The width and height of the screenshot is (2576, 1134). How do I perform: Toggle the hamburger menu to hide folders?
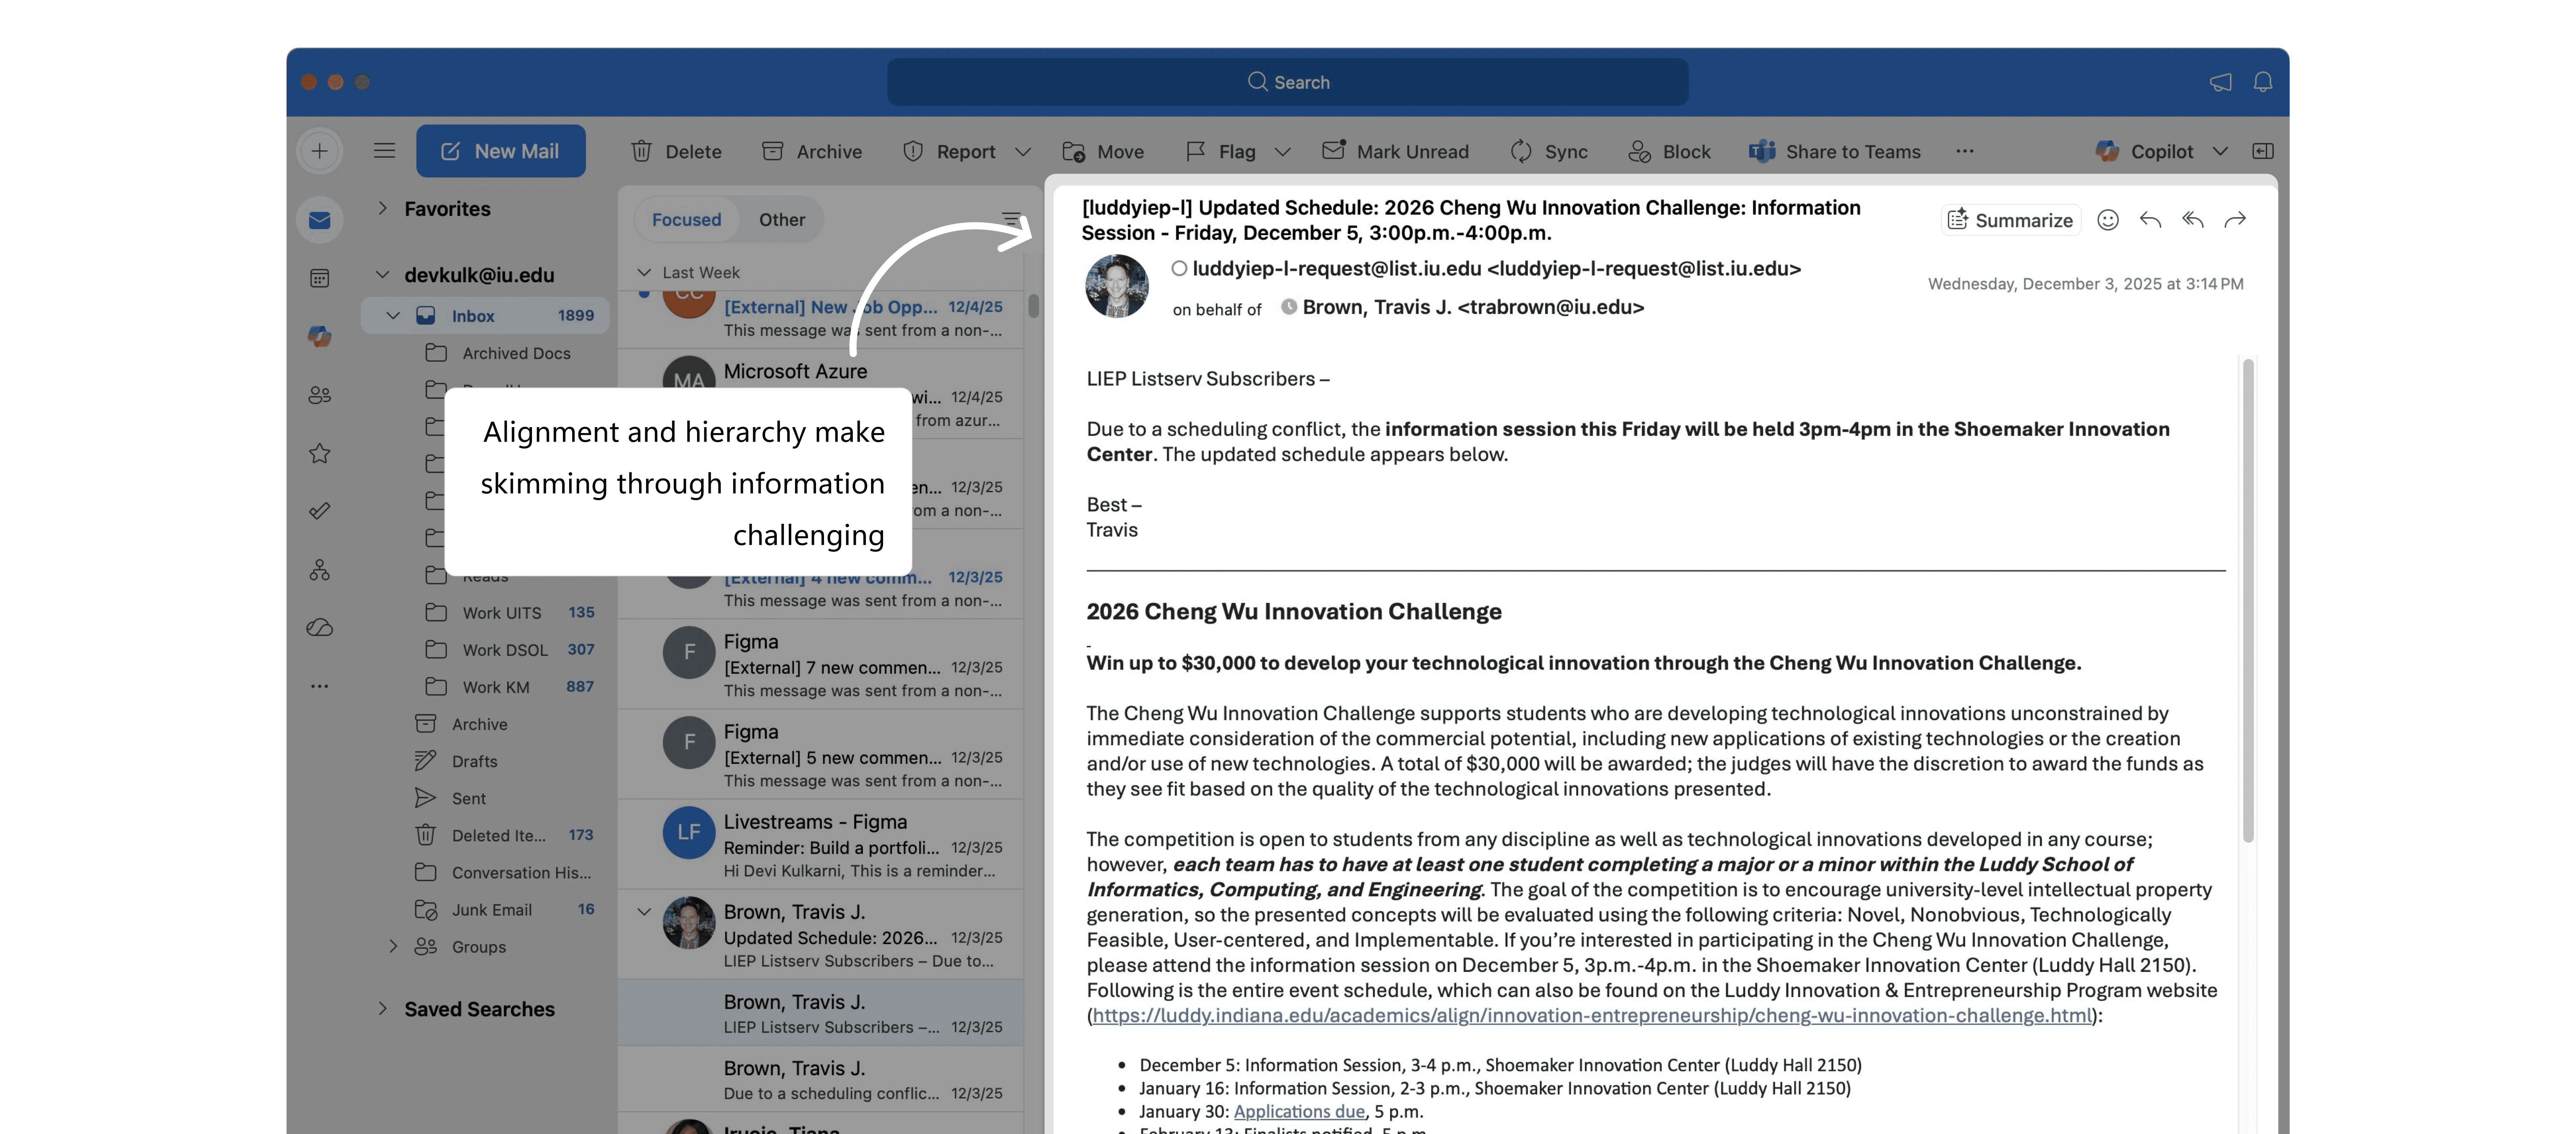click(384, 151)
